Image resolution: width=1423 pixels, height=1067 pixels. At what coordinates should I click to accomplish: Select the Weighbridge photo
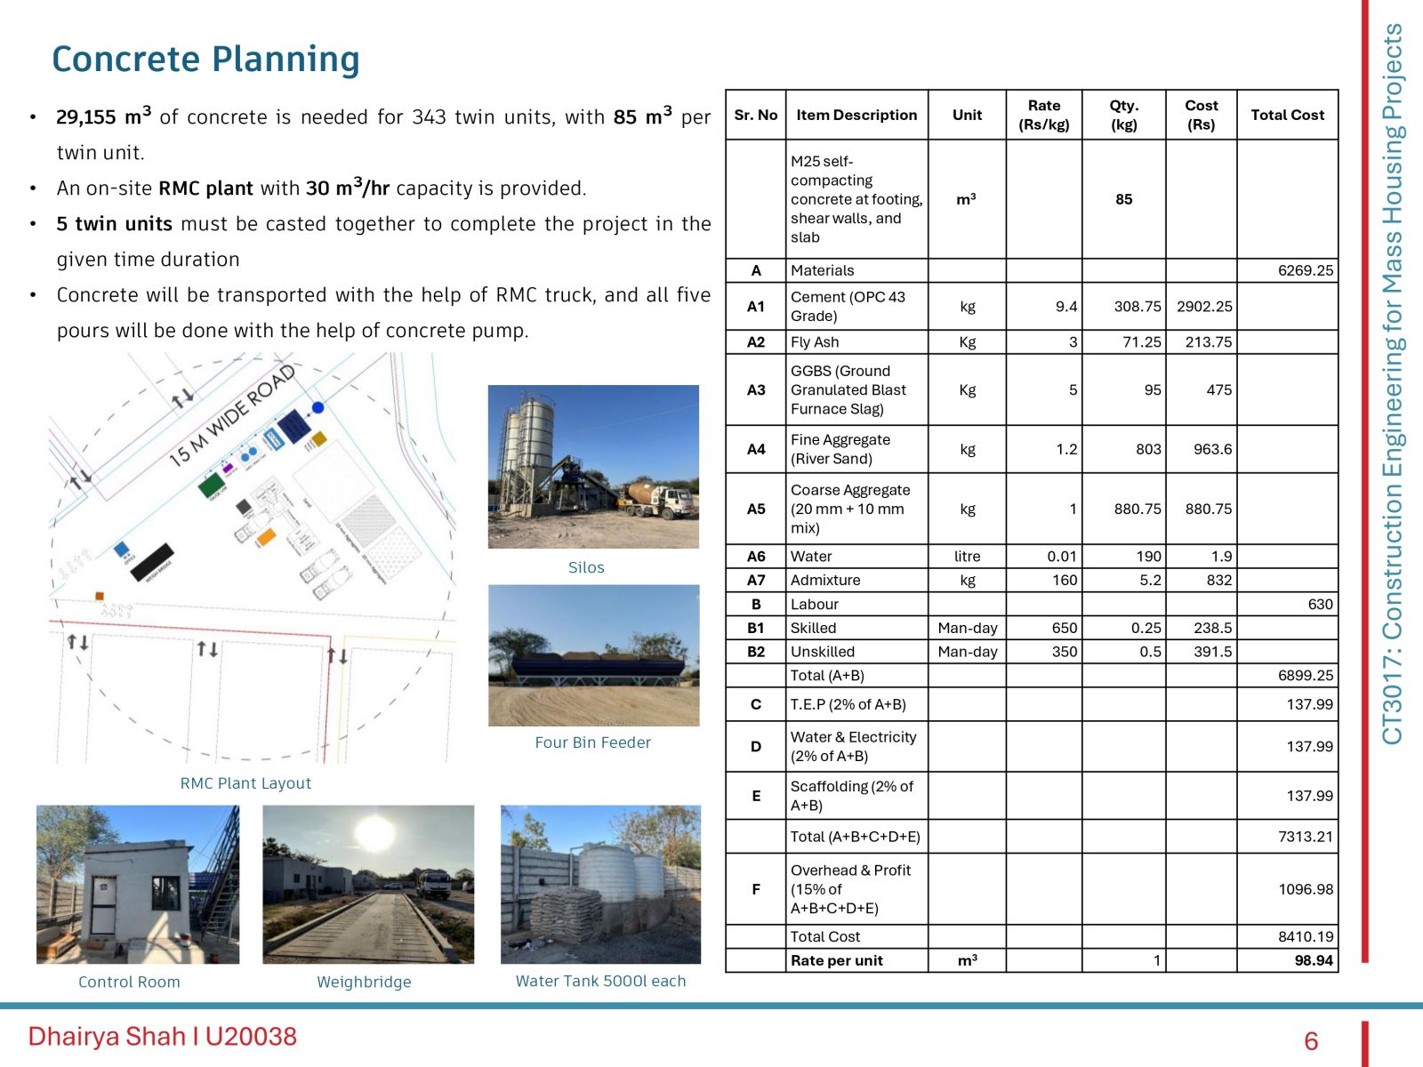(368, 885)
